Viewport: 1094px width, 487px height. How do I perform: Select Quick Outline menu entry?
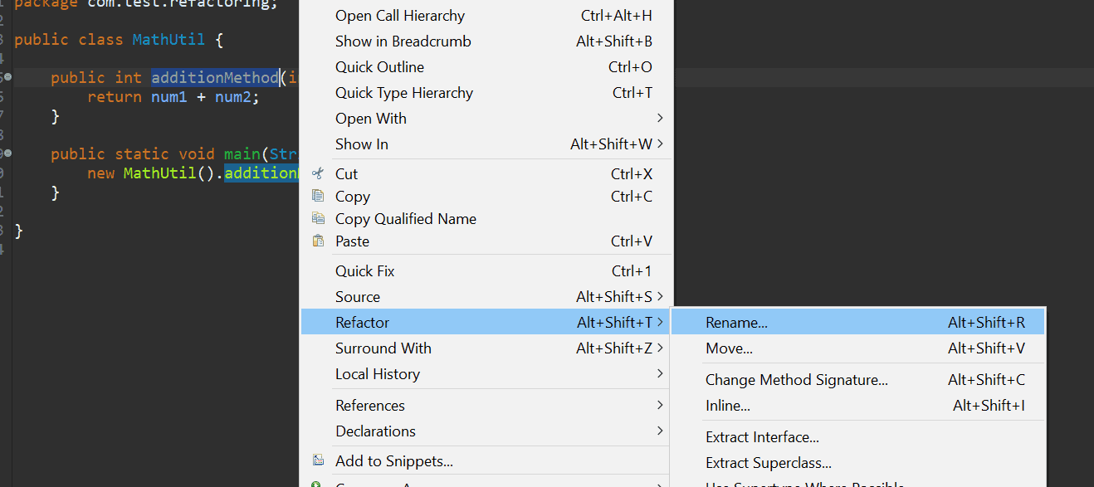(486, 67)
